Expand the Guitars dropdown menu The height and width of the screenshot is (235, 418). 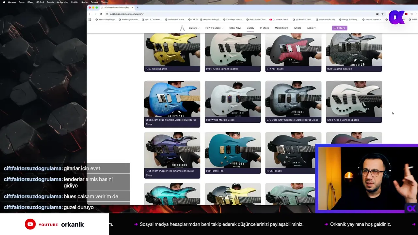[x=194, y=28]
